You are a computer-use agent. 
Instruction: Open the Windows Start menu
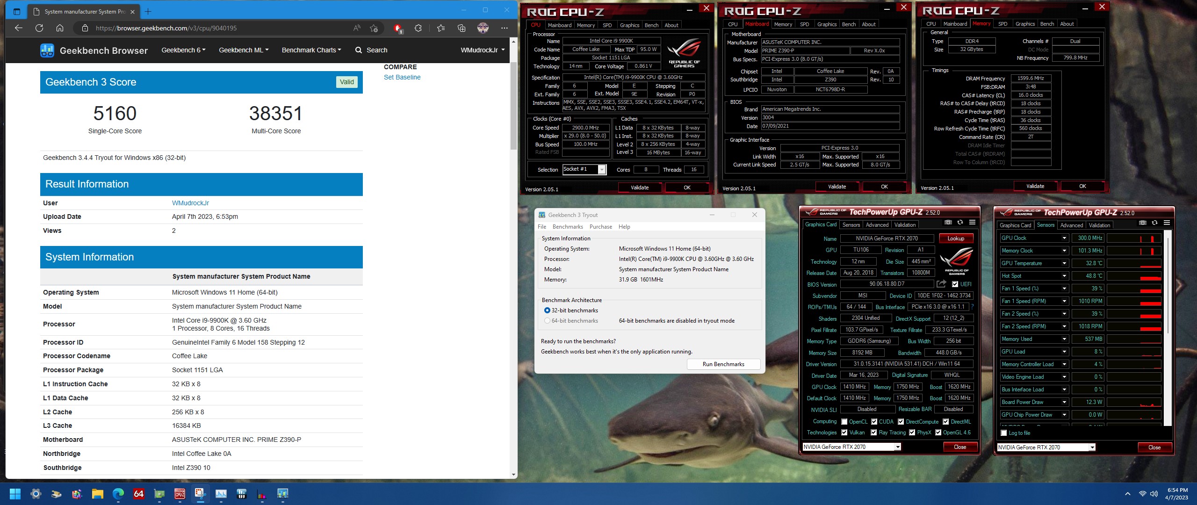[x=15, y=494]
